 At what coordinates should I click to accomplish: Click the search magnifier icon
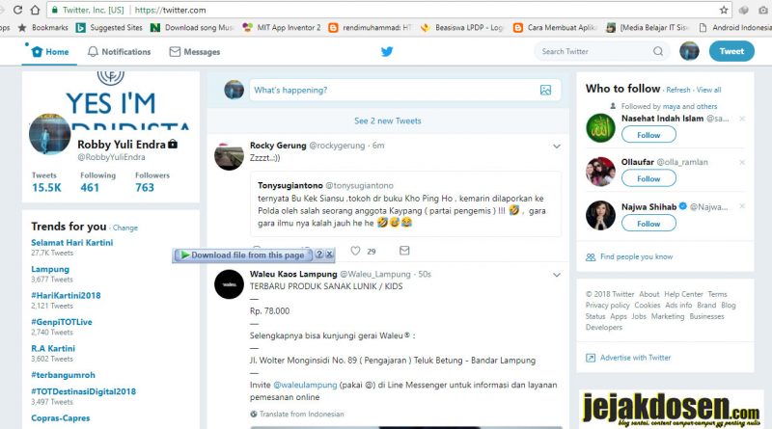(x=658, y=51)
